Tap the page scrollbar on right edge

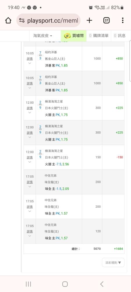[x=130, y=61]
